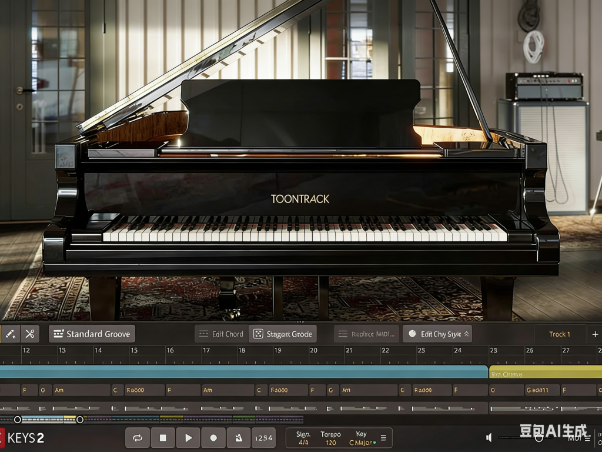
Task: Click the tempo value 120
Action: pos(330,443)
